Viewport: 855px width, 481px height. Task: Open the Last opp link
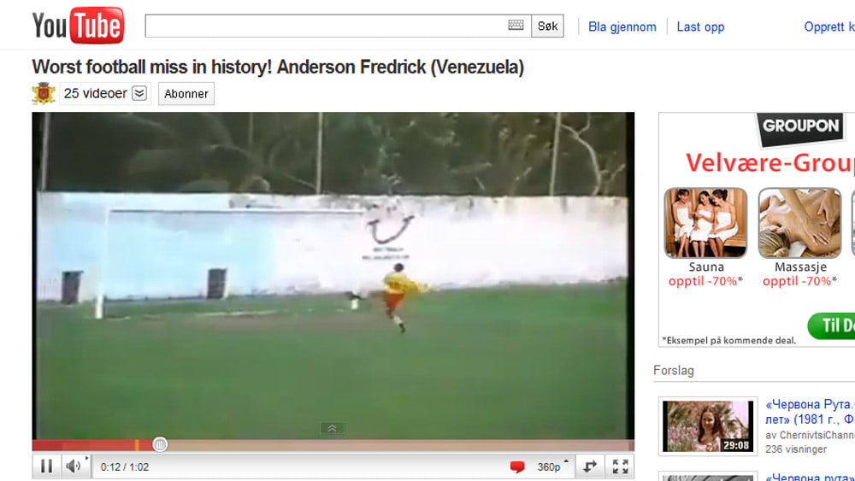pos(700,26)
